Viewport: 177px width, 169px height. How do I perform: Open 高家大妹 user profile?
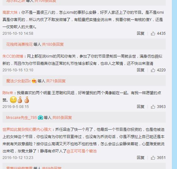10,13
